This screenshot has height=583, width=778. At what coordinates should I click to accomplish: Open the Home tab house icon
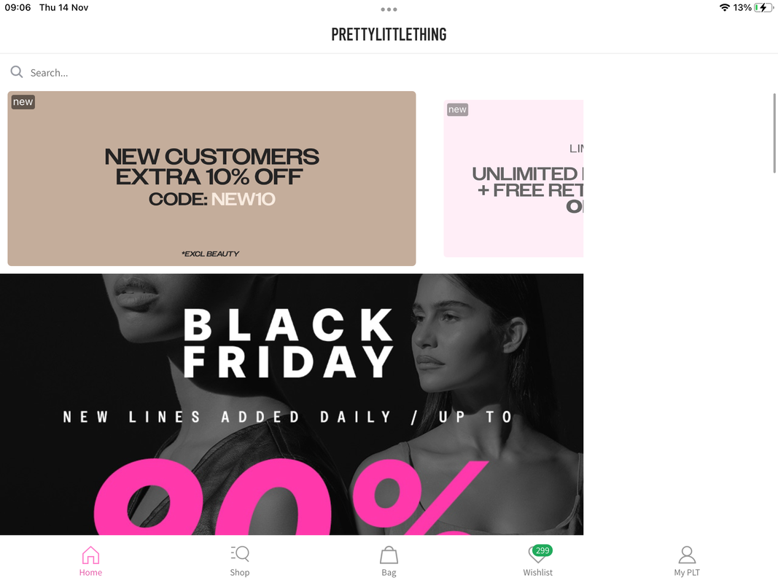90,555
